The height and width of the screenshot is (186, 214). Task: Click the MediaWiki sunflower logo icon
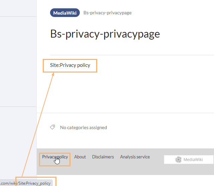178,159
